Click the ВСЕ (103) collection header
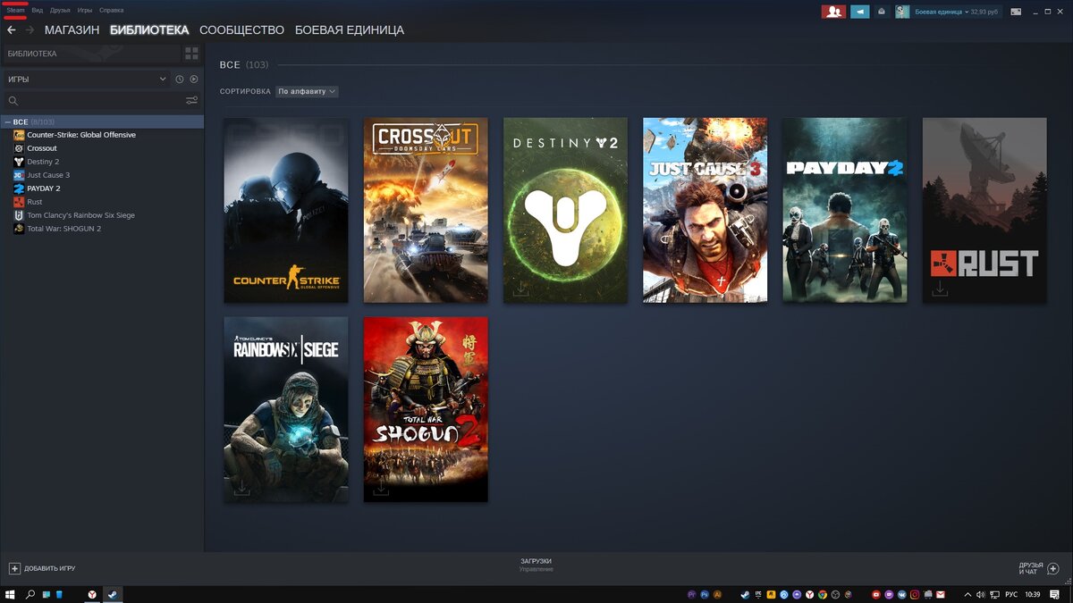This screenshot has height=603, width=1073. click(244, 64)
